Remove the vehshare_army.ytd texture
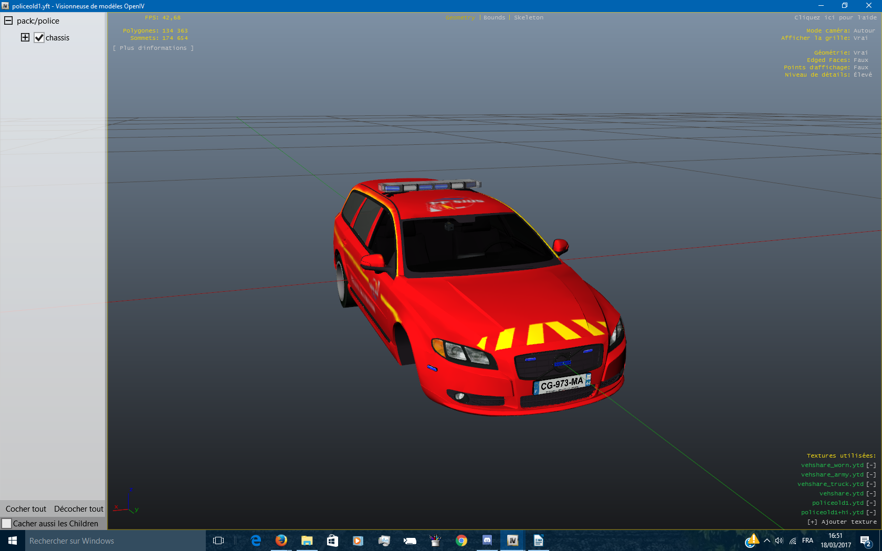The image size is (882, 551). (871, 475)
